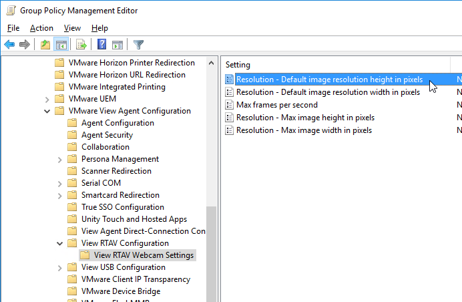The image size is (462, 302).
Task: Click the blue Help question mark icon
Action: (101, 45)
